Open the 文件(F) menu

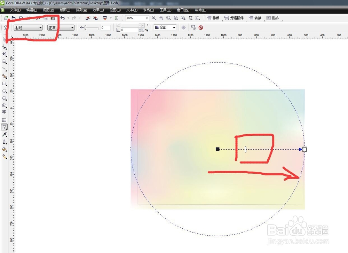pyautogui.click(x=15, y=10)
